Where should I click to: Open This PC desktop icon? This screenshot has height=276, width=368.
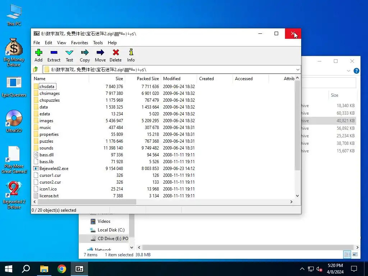[x=14, y=15]
